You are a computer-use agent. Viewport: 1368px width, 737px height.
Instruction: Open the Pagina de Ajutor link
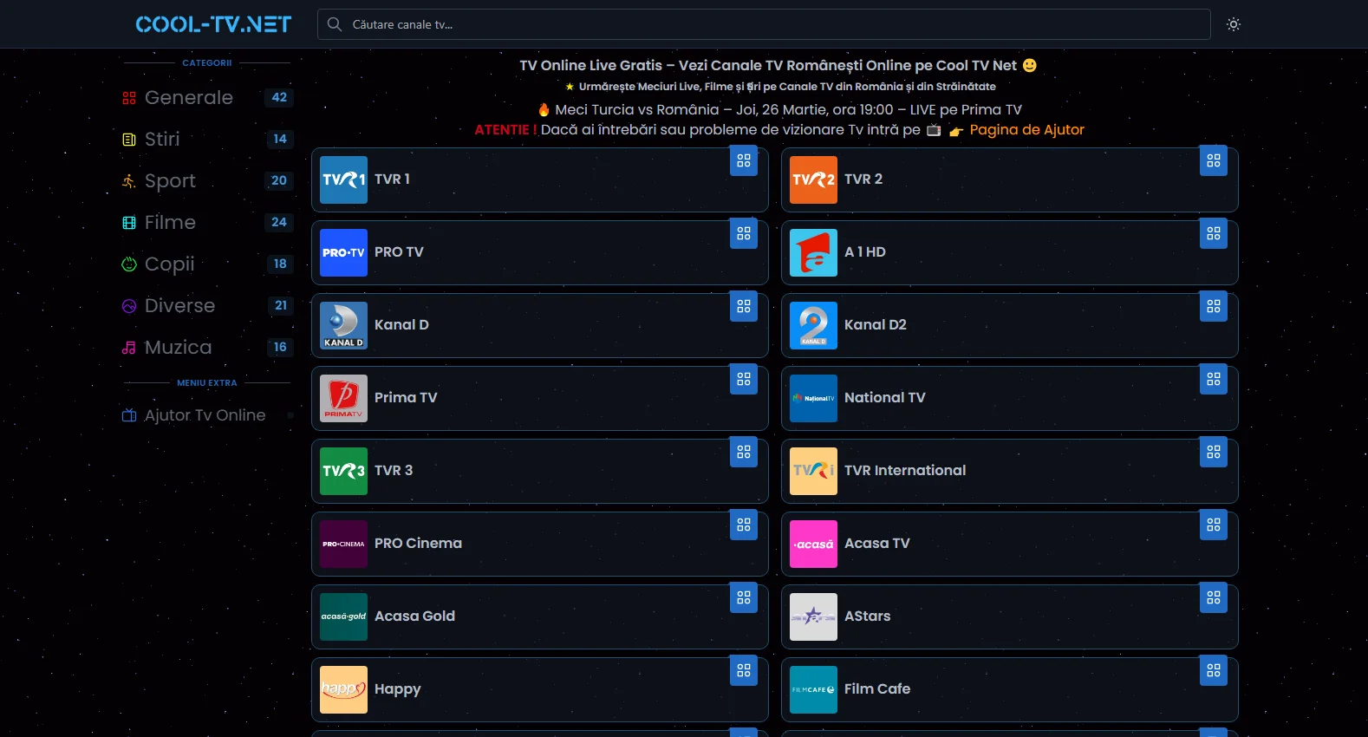click(1026, 130)
